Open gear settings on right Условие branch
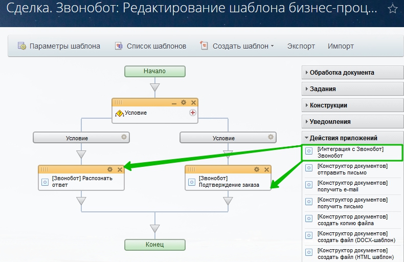404x262 pixels. (270, 137)
